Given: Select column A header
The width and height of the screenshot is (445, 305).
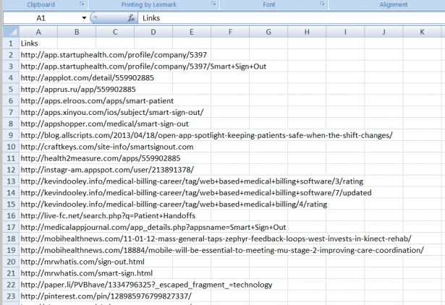Looking at the screenshot, I should pos(38,32).
